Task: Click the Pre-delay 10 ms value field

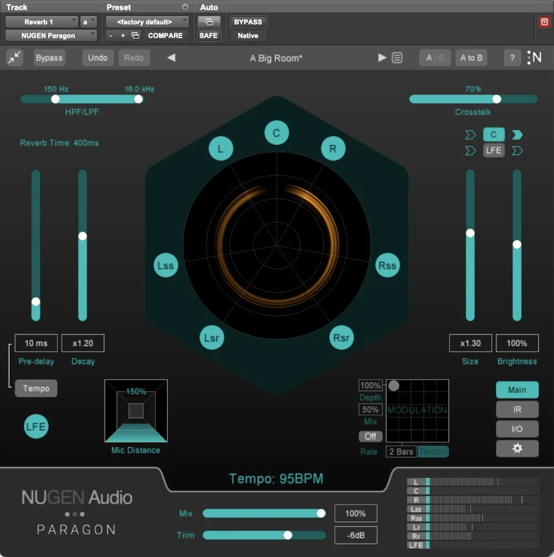Action: pos(36,343)
